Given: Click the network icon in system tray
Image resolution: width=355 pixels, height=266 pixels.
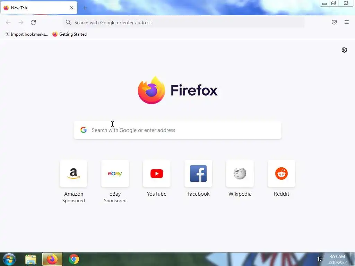Looking at the screenshot, I should point(320,259).
